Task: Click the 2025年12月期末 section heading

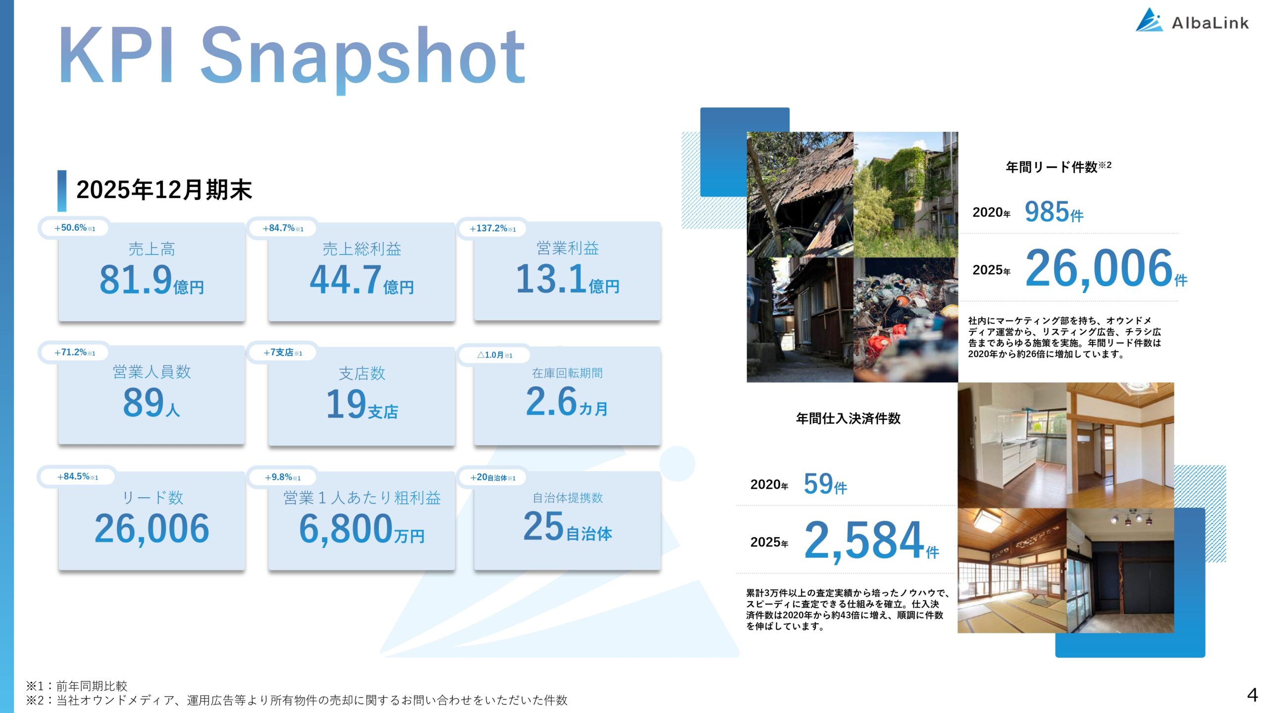Action: click(x=164, y=190)
